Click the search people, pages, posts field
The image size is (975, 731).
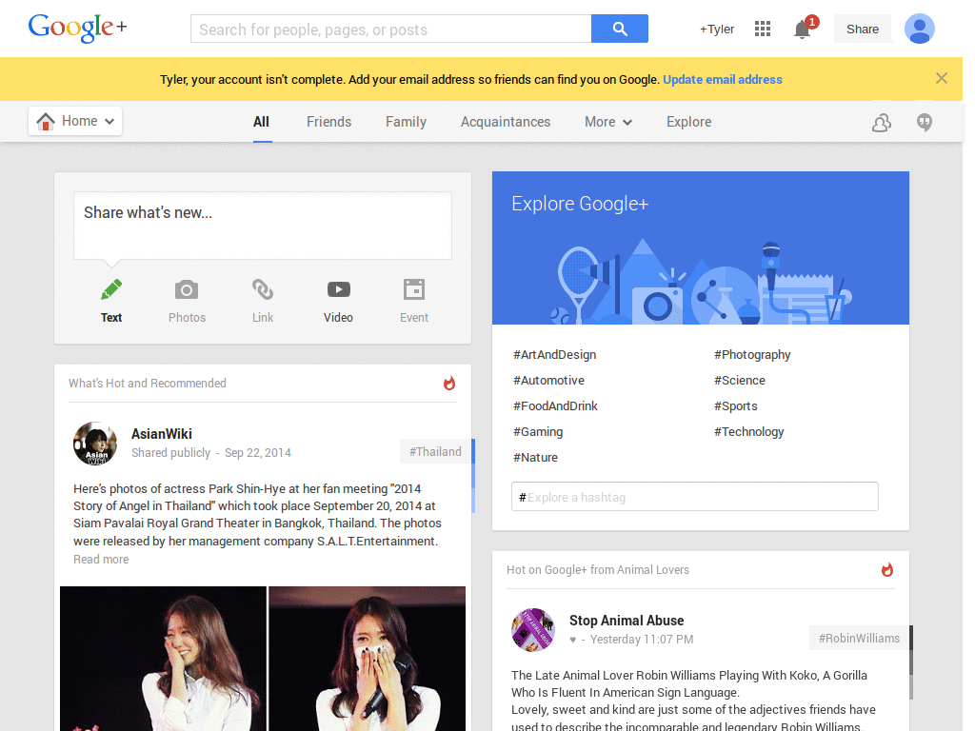point(391,30)
